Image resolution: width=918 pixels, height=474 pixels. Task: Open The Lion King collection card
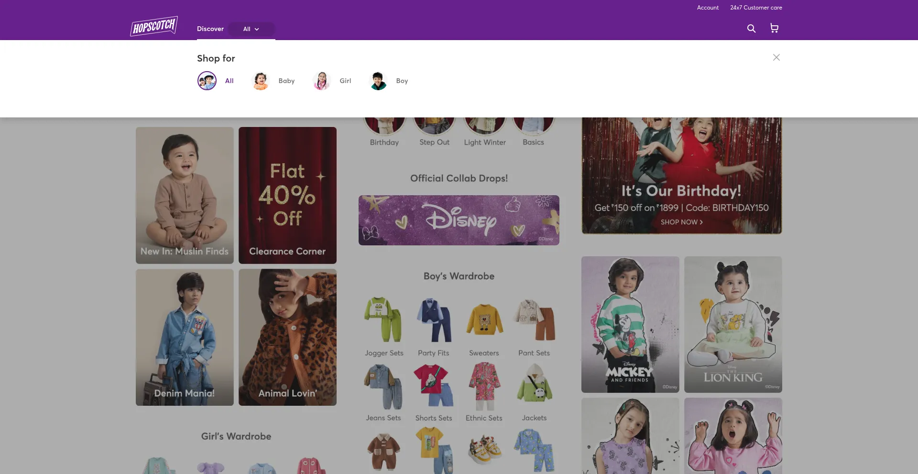(733, 325)
